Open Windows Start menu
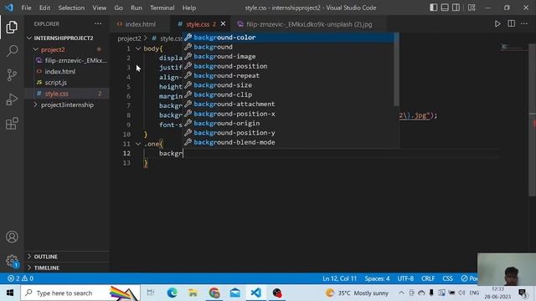 (10, 293)
